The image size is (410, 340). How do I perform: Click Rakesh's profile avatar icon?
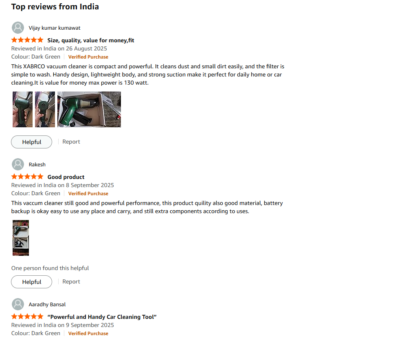[x=18, y=165]
